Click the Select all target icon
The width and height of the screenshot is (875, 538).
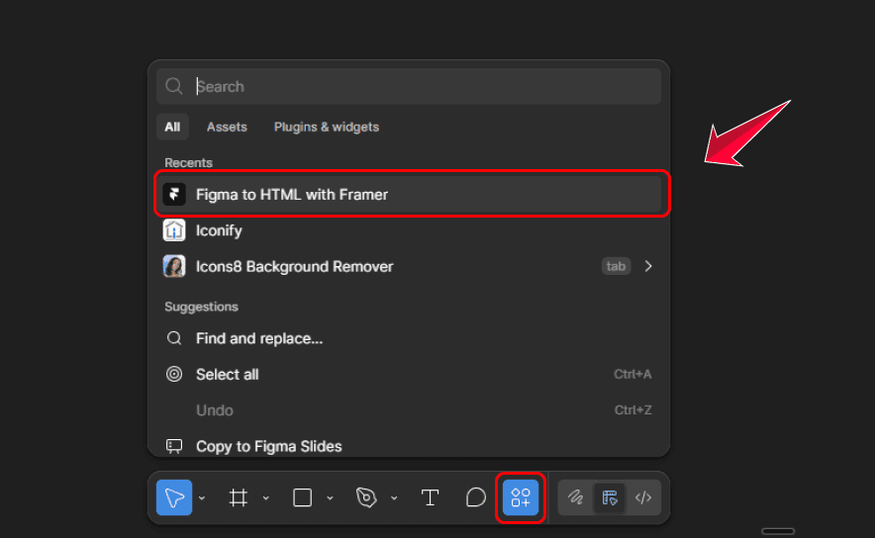tap(174, 374)
